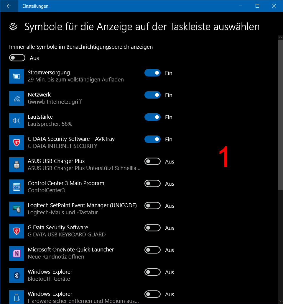The height and width of the screenshot is (304, 283).
Task: Click the Stromversorgung battery icon
Action: [17, 76]
